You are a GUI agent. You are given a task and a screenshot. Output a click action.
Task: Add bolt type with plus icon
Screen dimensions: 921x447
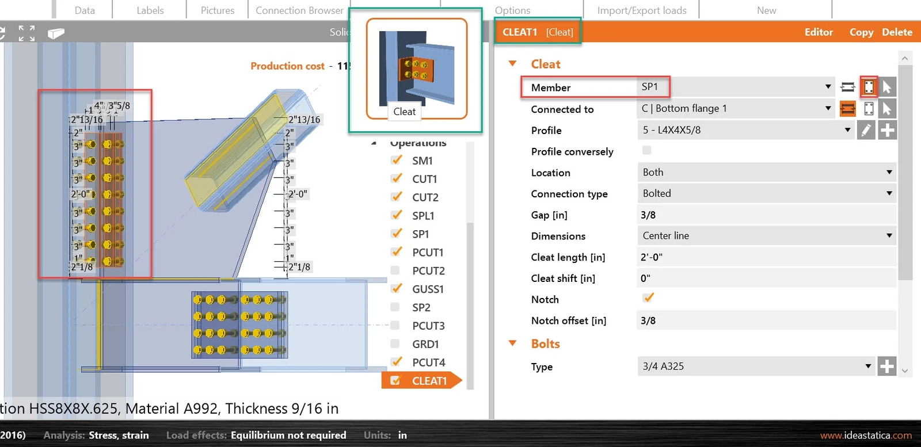[887, 366]
